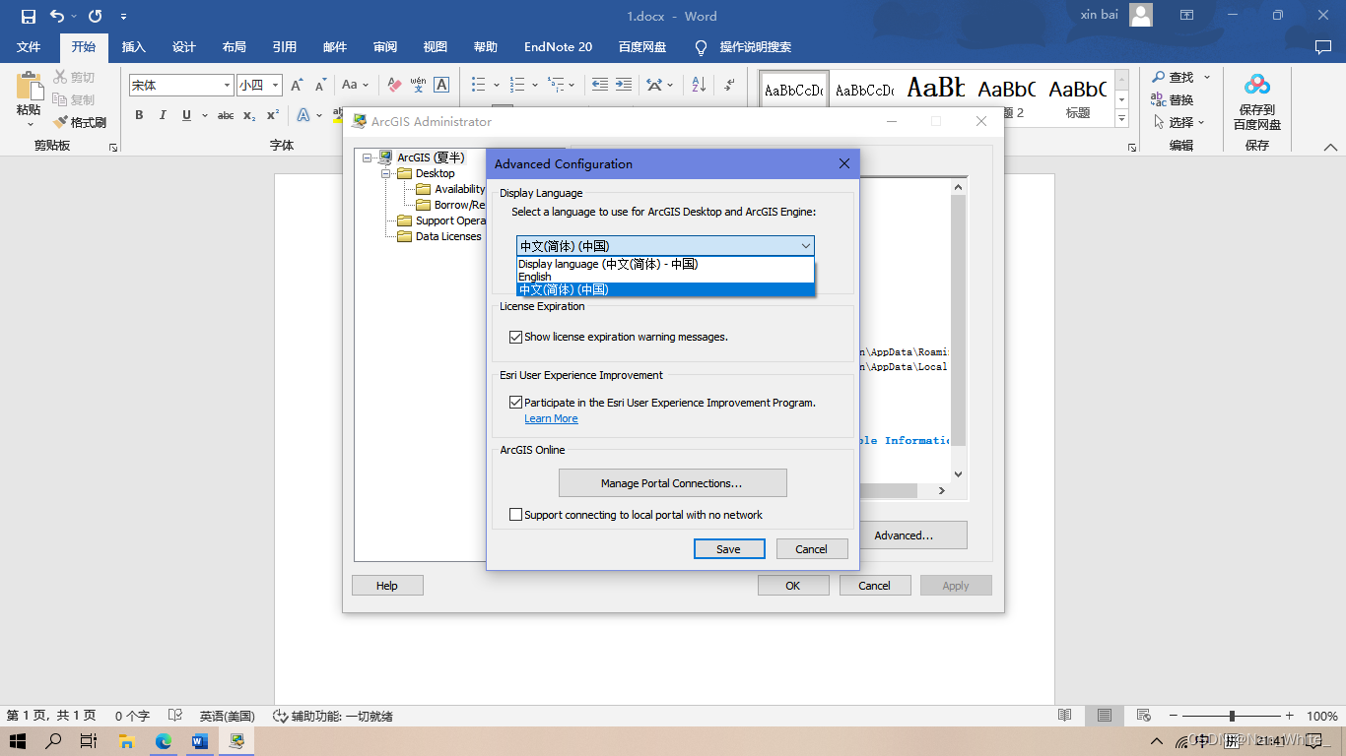This screenshot has height=756, width=1346.
Task: Open the font size dropdown (小四)
Action: (276, 86)
